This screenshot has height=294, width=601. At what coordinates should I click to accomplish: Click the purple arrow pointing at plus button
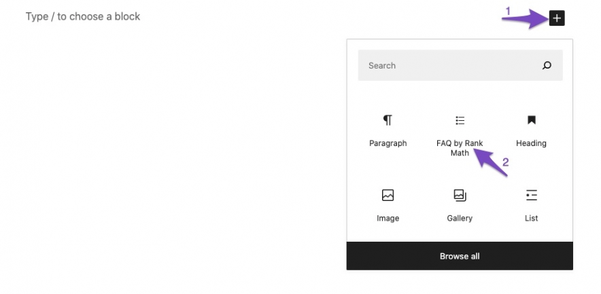[525, 20]
